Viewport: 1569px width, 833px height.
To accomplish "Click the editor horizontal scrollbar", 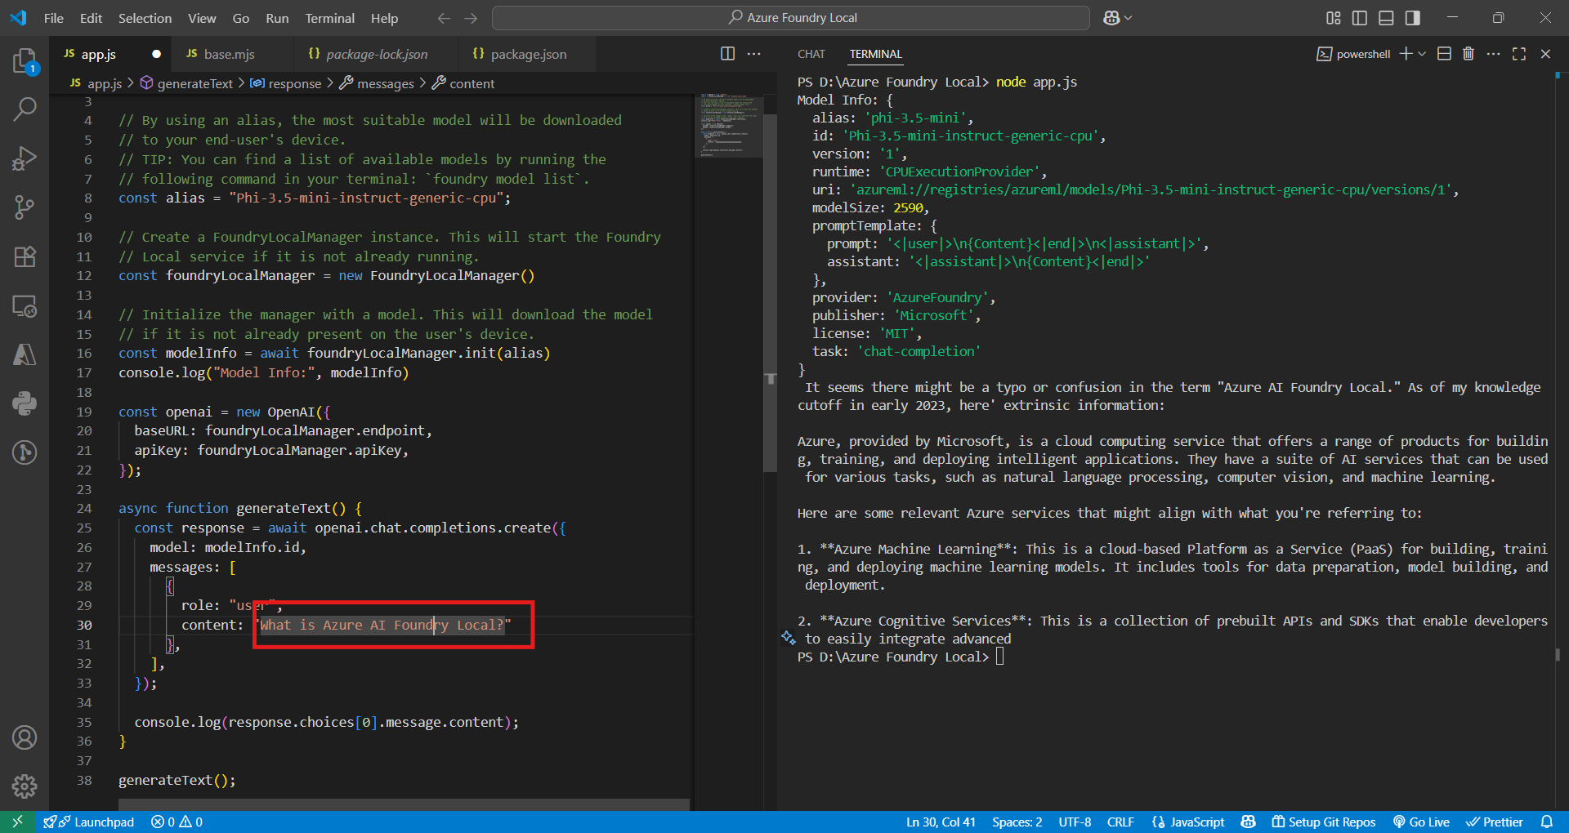I will point(404,804).
